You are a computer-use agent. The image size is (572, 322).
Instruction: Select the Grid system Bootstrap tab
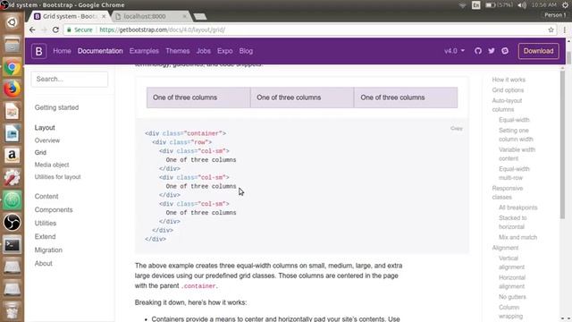(x=70, y=16)
